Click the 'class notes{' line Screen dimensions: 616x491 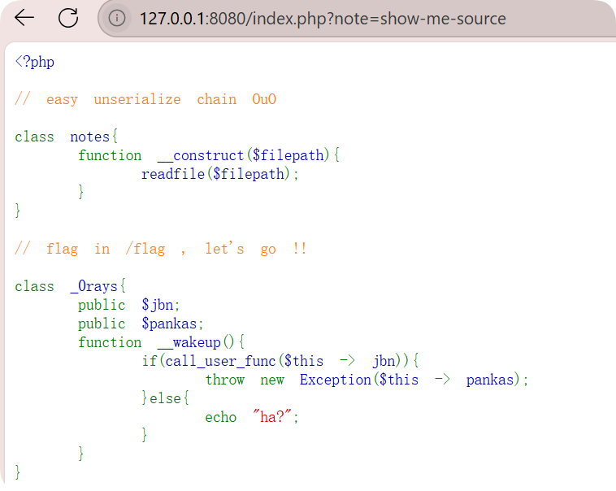point(66,137)
